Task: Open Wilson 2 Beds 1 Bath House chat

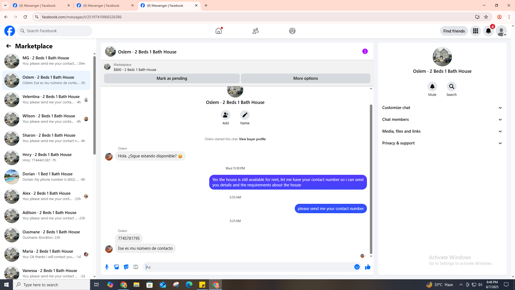Action: 46,119
